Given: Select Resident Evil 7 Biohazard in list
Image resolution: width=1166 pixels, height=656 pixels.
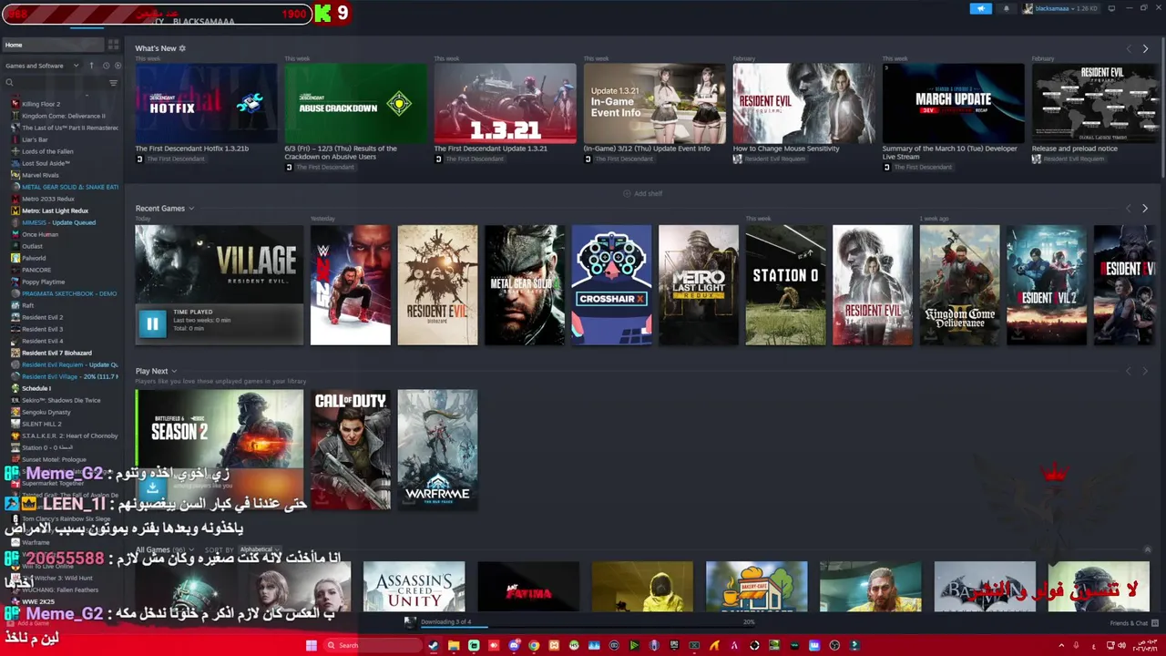Looking at the screenshot, I should point(56,353).
